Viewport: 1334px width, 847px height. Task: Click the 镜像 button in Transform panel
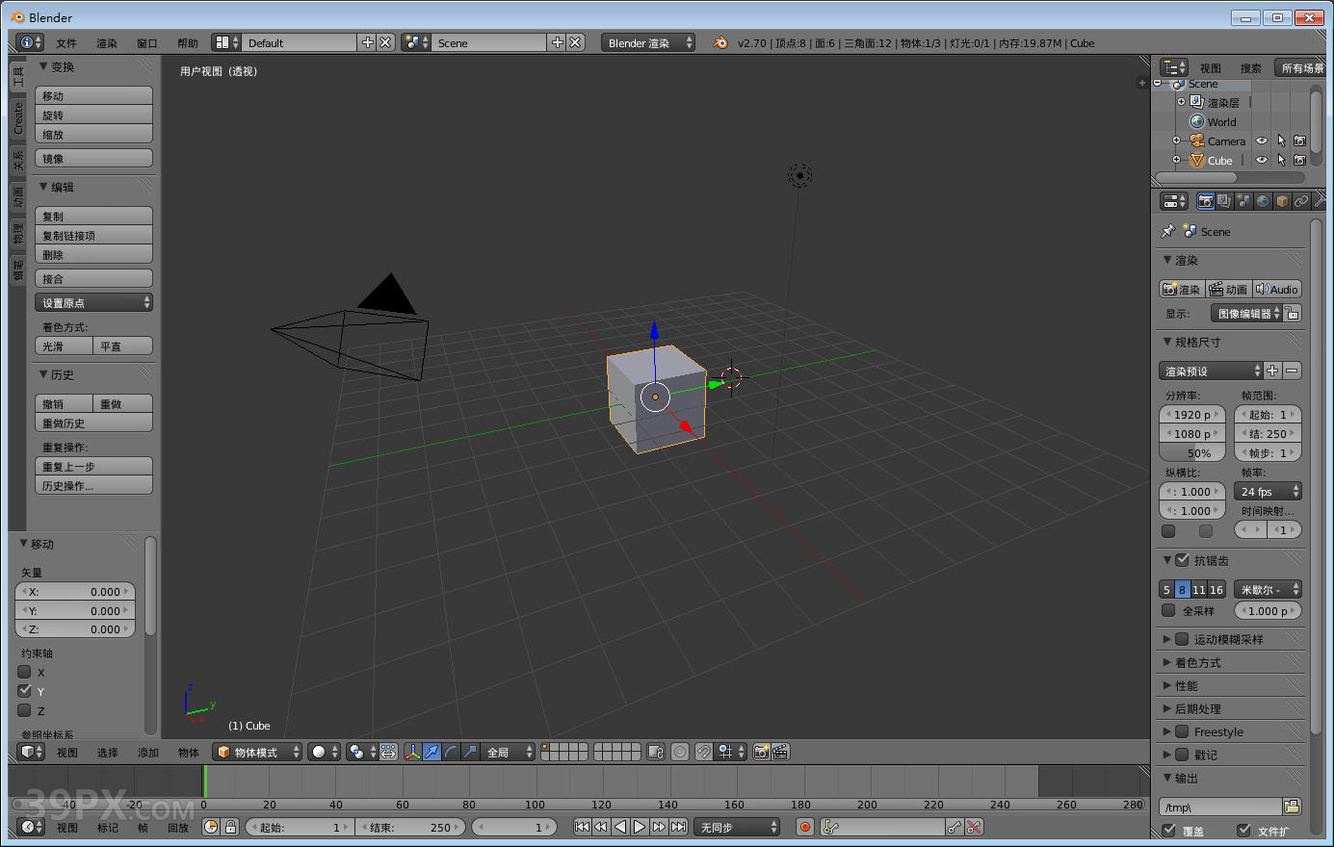point(93,157)
